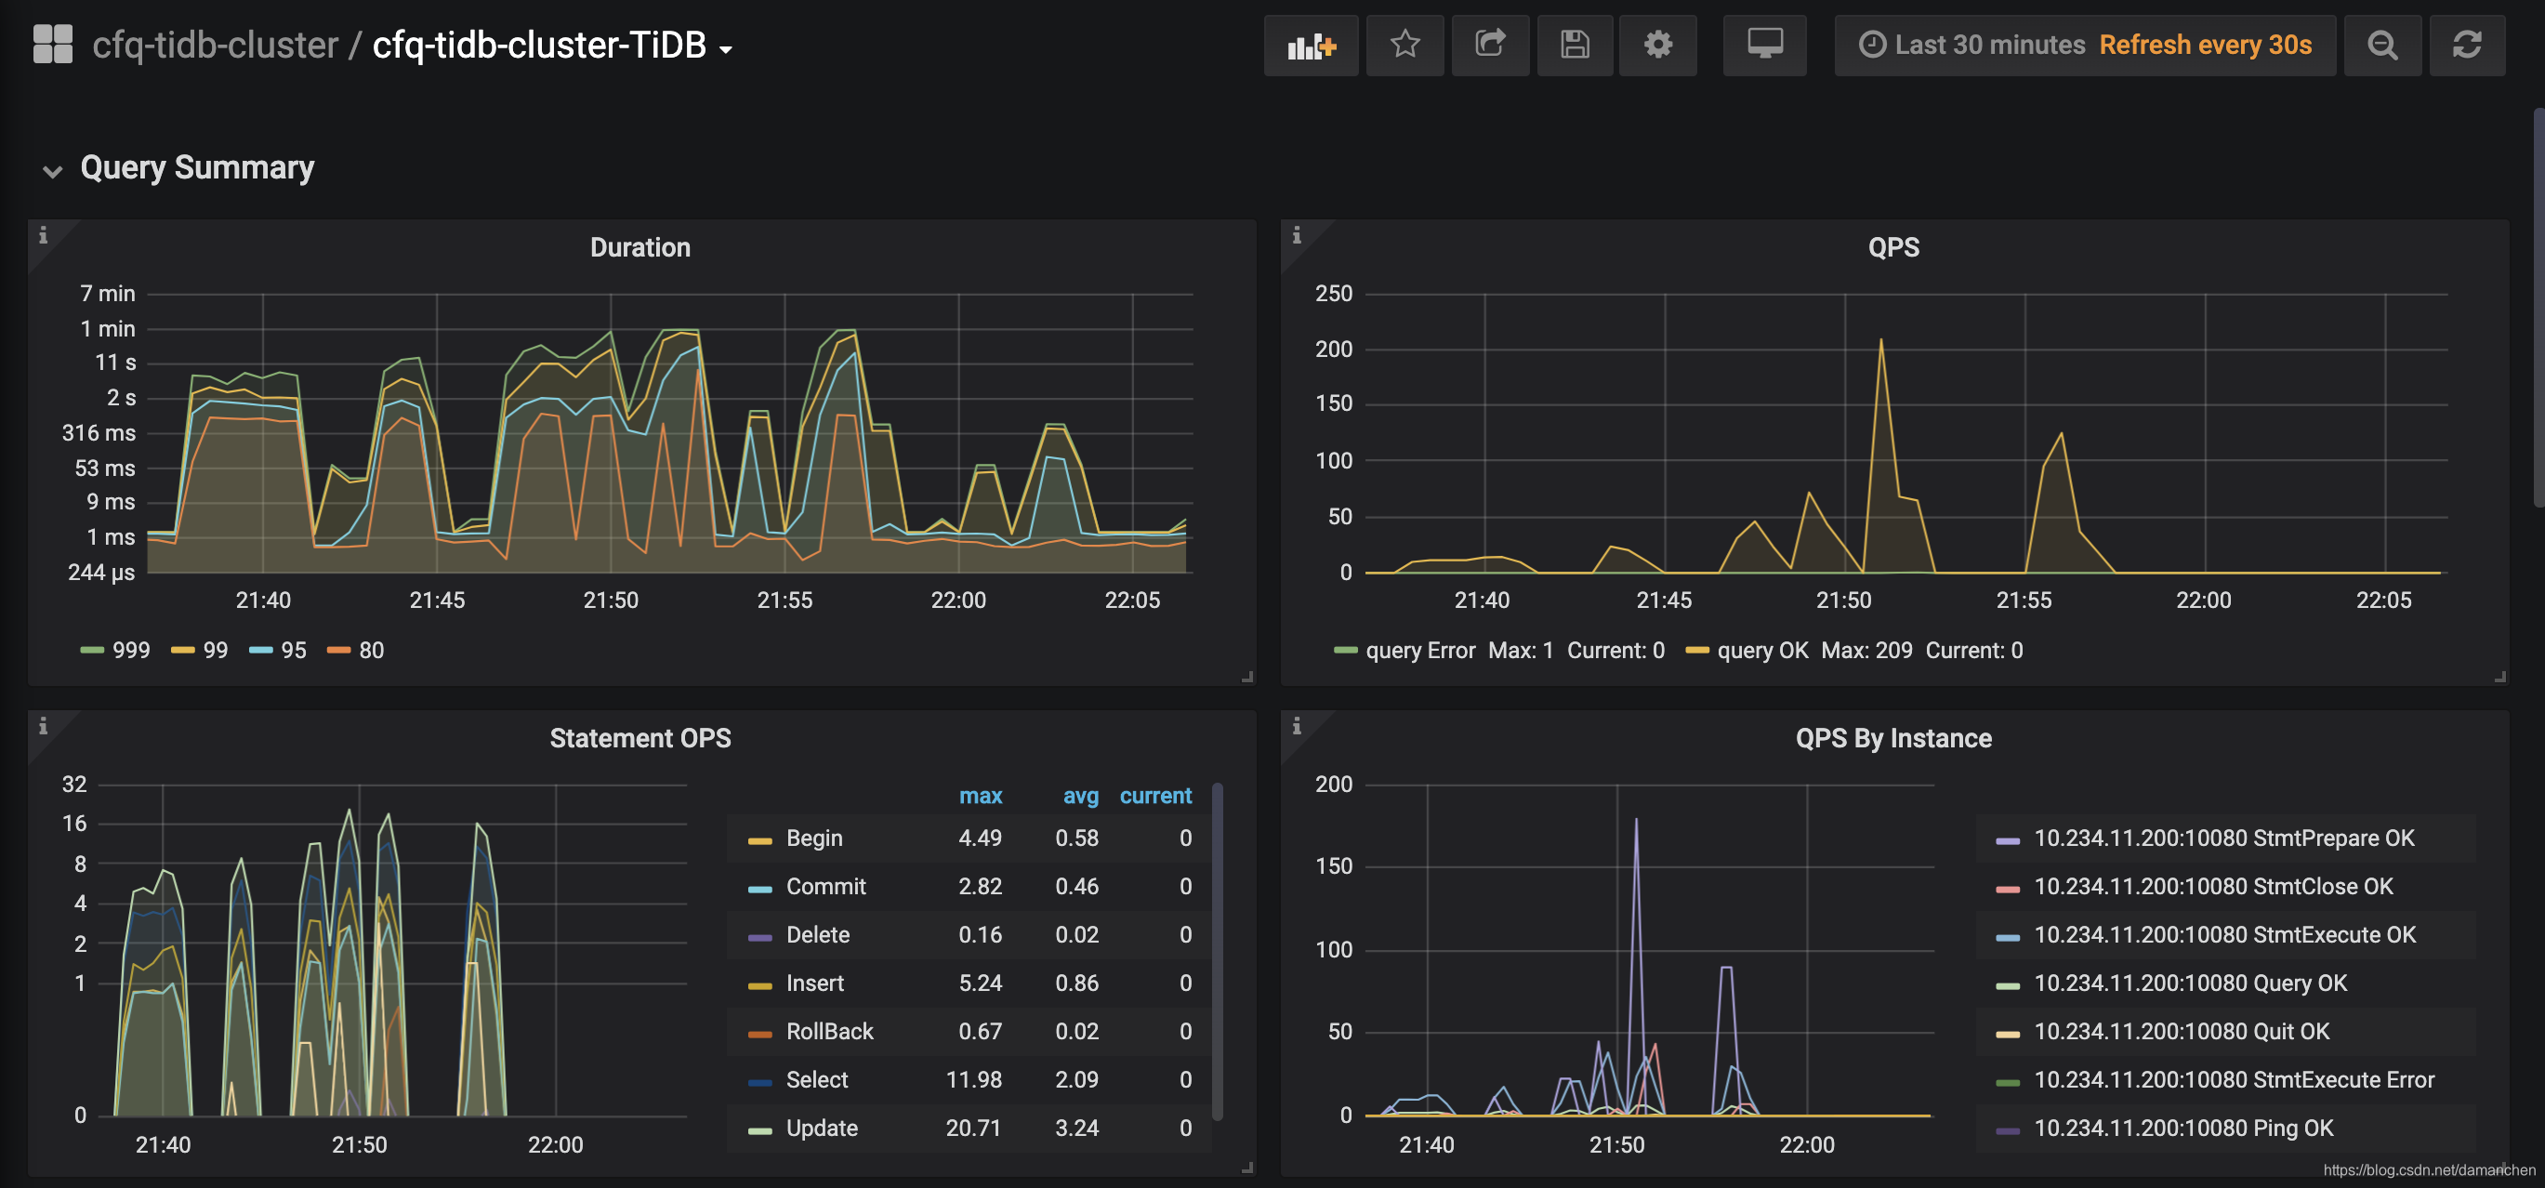Open the Grafana dashboards grid icon
Viewport: 2545px width, 1188px height.
(x=52, y=45)
